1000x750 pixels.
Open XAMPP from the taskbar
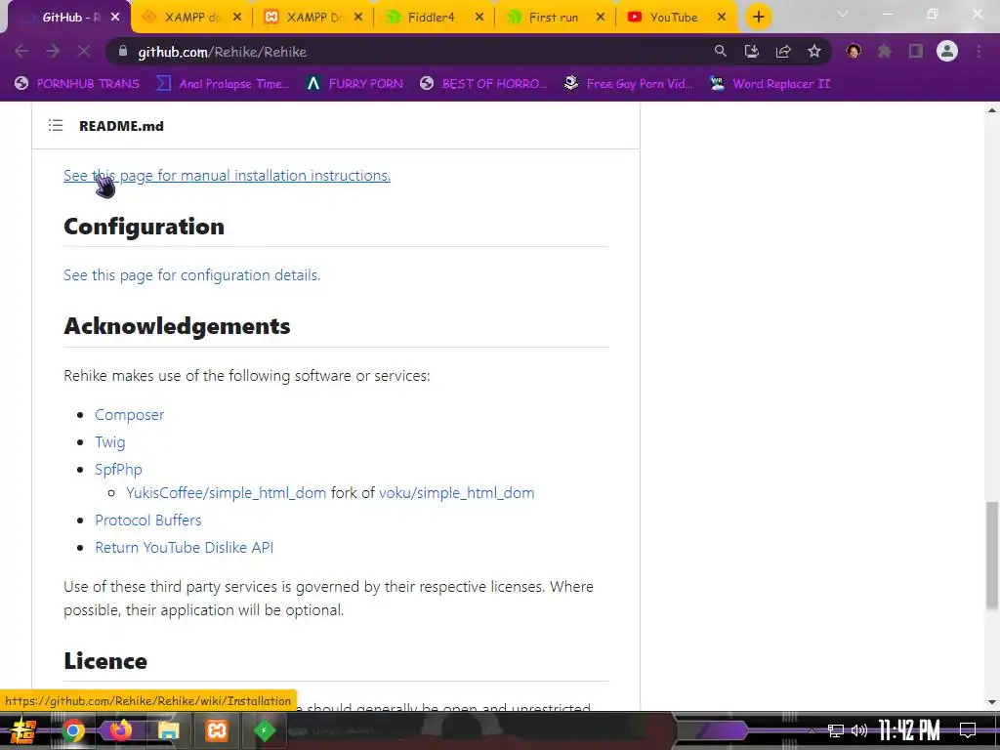(216, 730)
